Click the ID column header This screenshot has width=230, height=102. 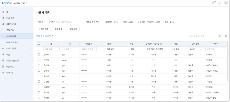pos(70,44)
